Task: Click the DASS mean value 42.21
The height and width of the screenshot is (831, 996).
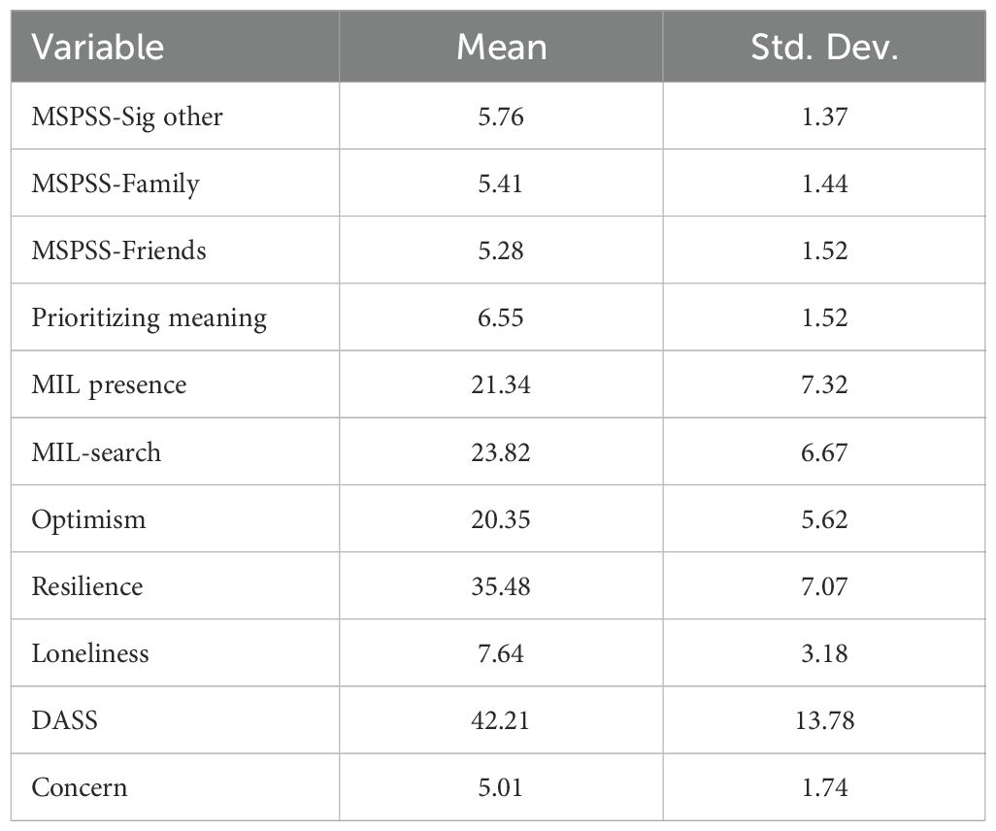Action: [501, 720]
